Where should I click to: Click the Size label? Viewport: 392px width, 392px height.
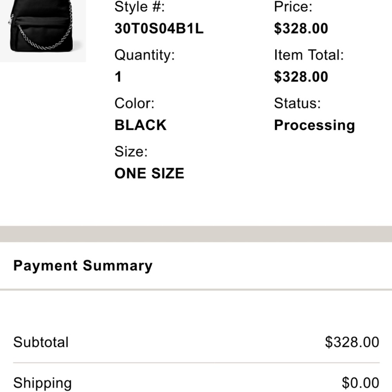pyautogui.click(x=131, y=151)
